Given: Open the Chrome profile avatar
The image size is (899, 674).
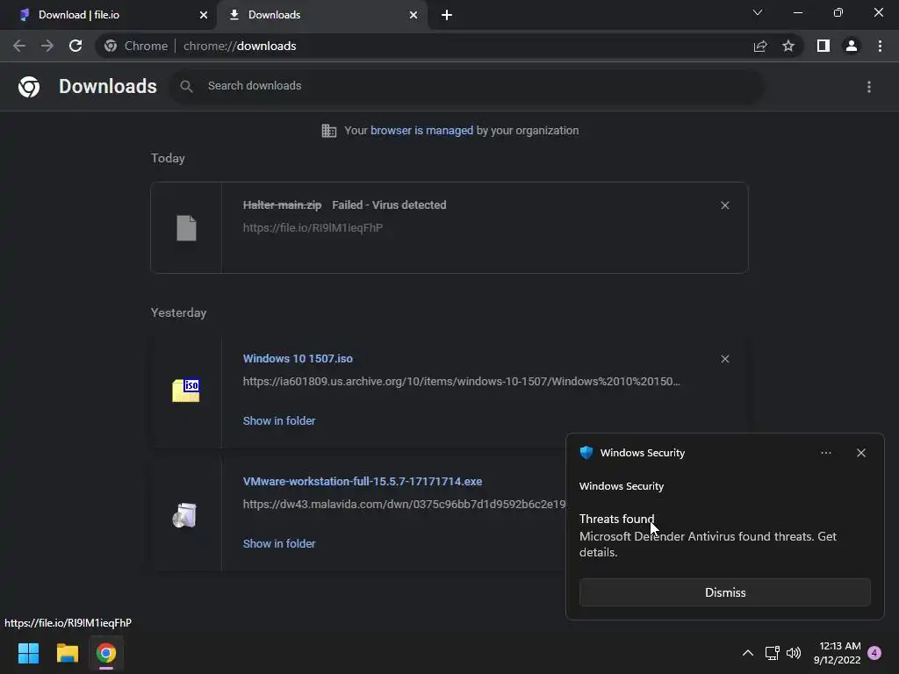Looking at the screenshot, I should click(x=852, y=46).
